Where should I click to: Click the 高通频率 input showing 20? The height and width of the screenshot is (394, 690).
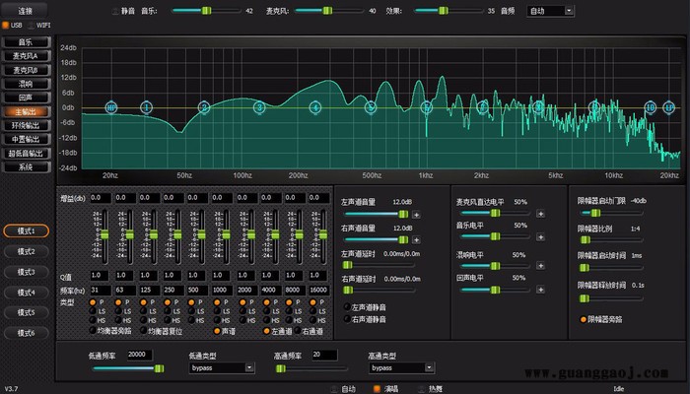324,355
